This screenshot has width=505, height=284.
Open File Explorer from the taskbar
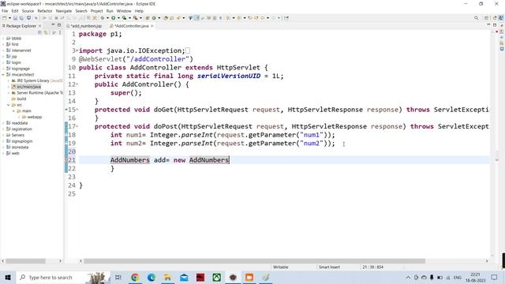[167, 277]
